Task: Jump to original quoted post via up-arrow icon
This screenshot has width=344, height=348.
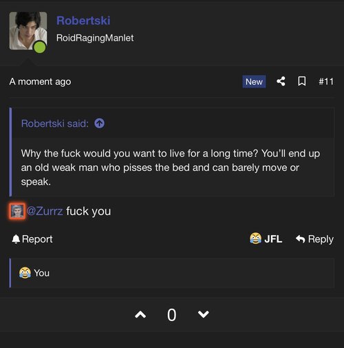Action: 99,123
